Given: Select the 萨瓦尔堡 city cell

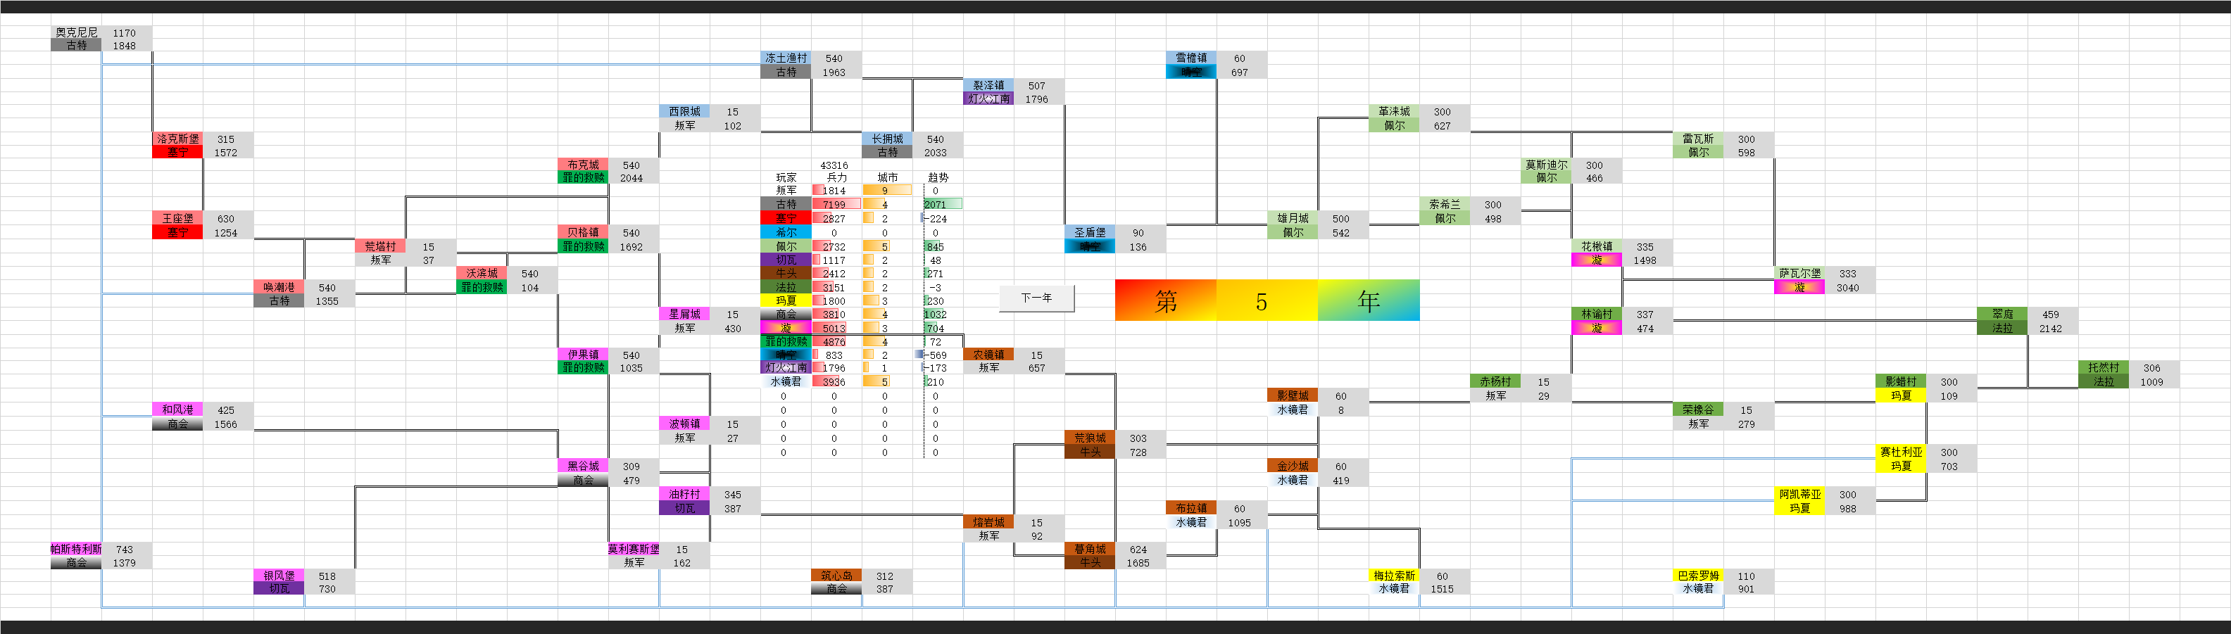Looking at the screenshot, I should (1799, 273).
